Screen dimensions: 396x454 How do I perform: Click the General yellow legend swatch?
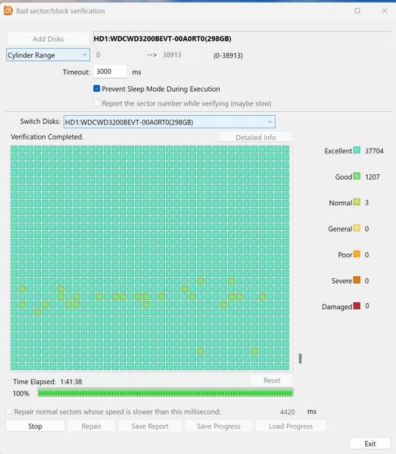[357, 228]
